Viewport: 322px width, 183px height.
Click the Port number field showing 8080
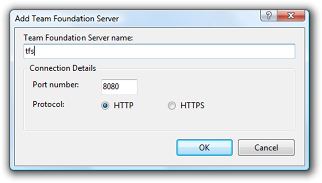point(119,87)
